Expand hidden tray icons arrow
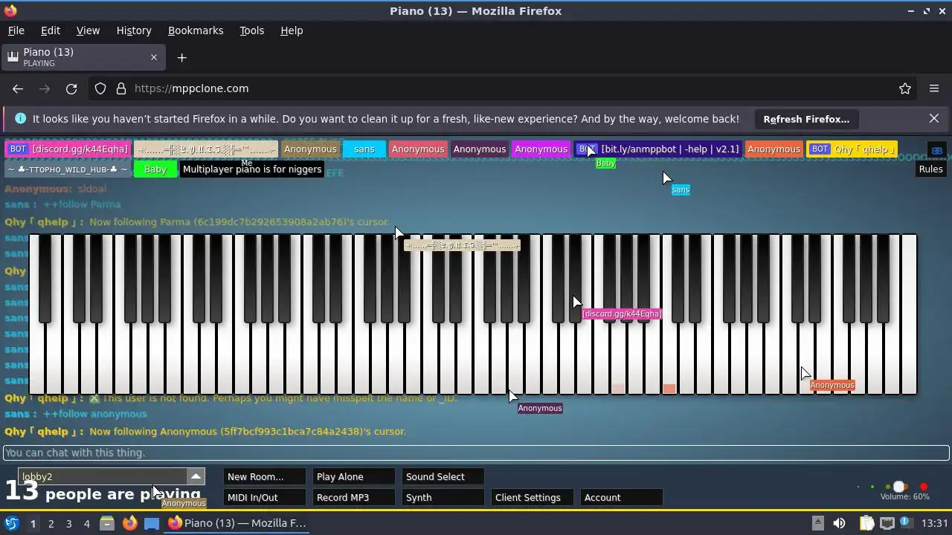Screen dimensions: 952x535 (x=817, y=523)
